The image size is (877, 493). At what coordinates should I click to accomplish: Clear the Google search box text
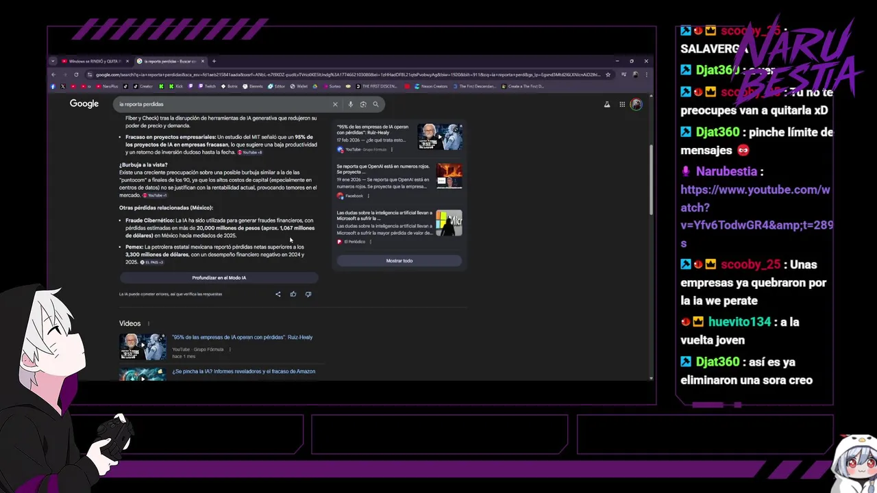click(x=335, y=104)
